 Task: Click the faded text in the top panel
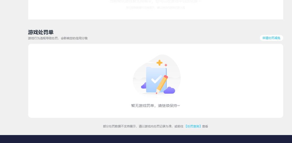click(155, 2)
